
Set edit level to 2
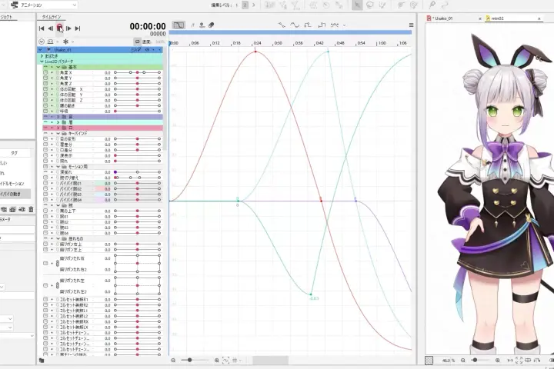pos(245,5)
